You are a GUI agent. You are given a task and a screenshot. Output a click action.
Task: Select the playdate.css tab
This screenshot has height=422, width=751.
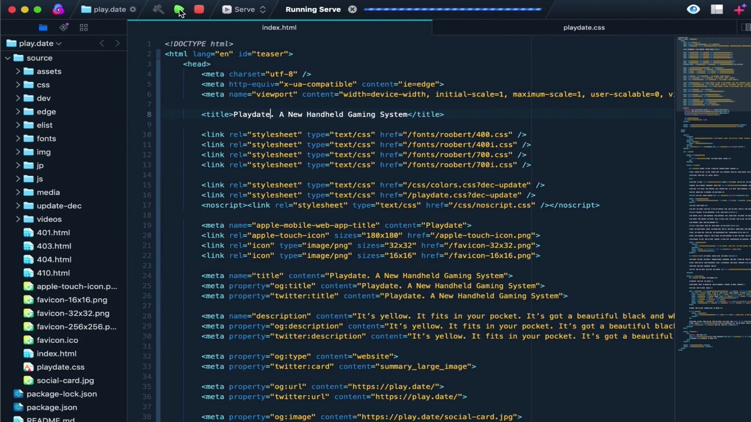583,27
